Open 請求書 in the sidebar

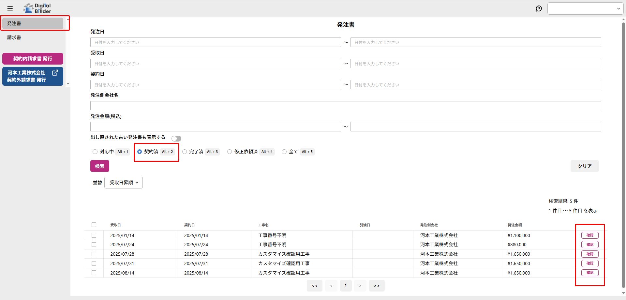14,37
